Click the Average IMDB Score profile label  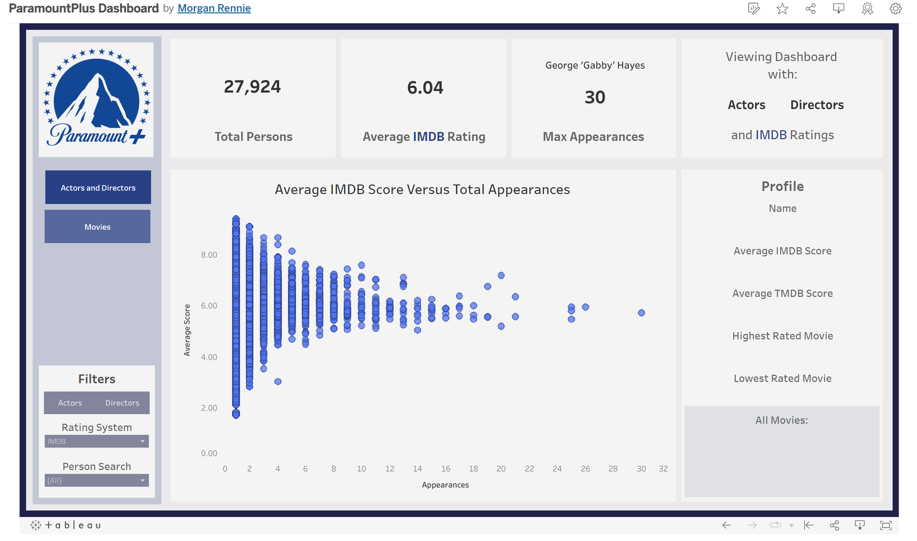click(783, 251)
